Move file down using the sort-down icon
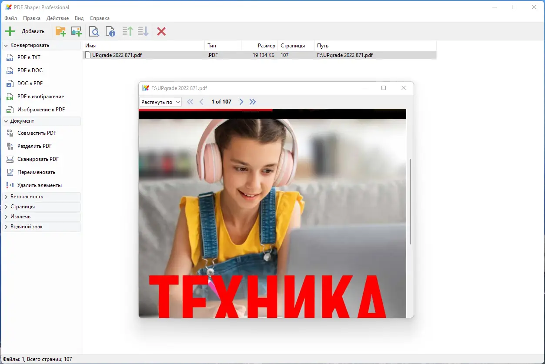The width and height of the screenshot is (545, 364). point(143,31)
